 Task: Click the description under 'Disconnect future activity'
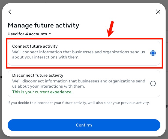pos(79,84)
